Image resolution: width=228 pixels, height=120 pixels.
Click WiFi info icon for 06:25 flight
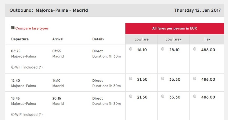click(13, 67)
